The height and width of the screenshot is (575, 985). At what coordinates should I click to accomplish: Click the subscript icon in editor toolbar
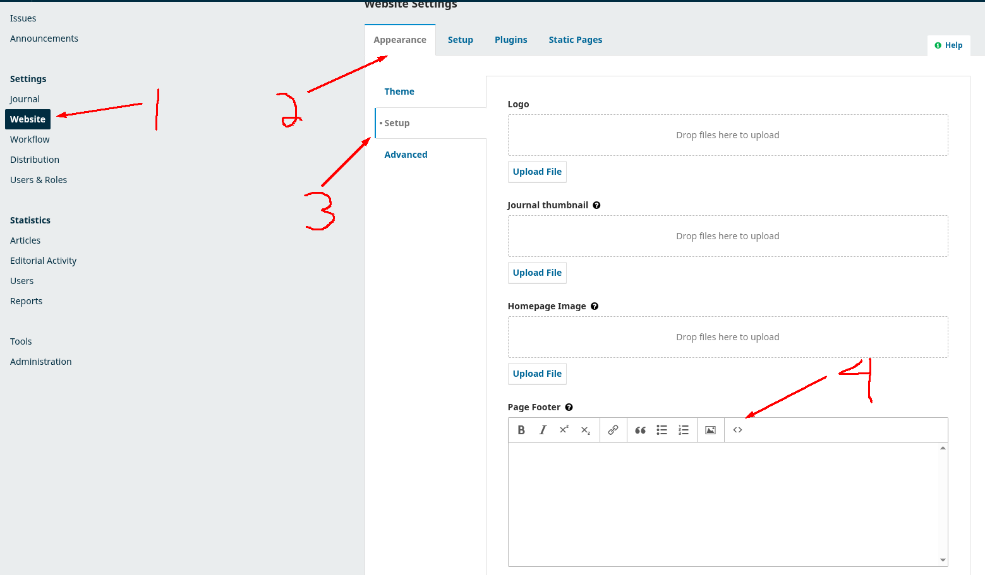pos(586,430)
